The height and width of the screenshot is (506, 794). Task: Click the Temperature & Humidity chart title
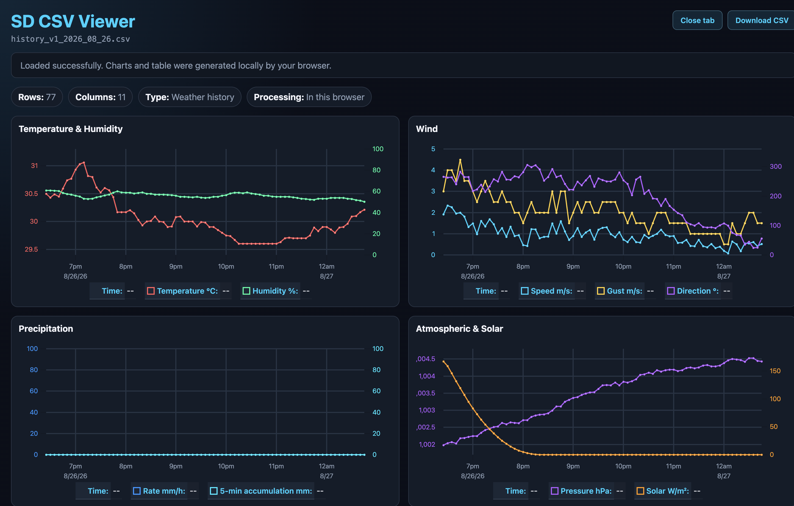[71, 129]
